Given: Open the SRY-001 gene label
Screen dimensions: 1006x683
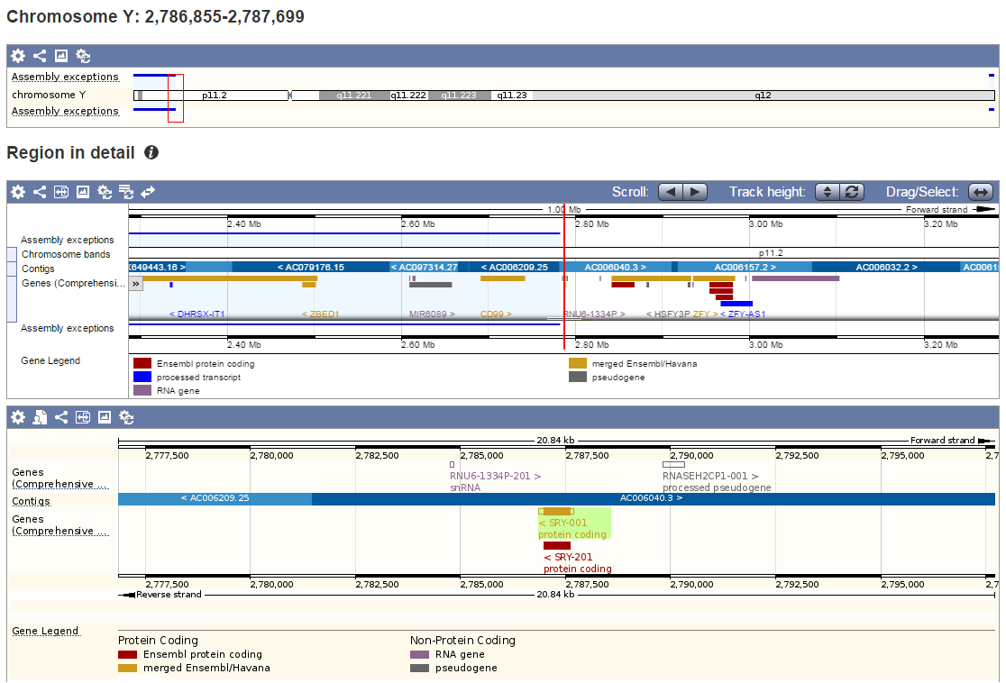Looking at the screenshot, I should (564, 523).
